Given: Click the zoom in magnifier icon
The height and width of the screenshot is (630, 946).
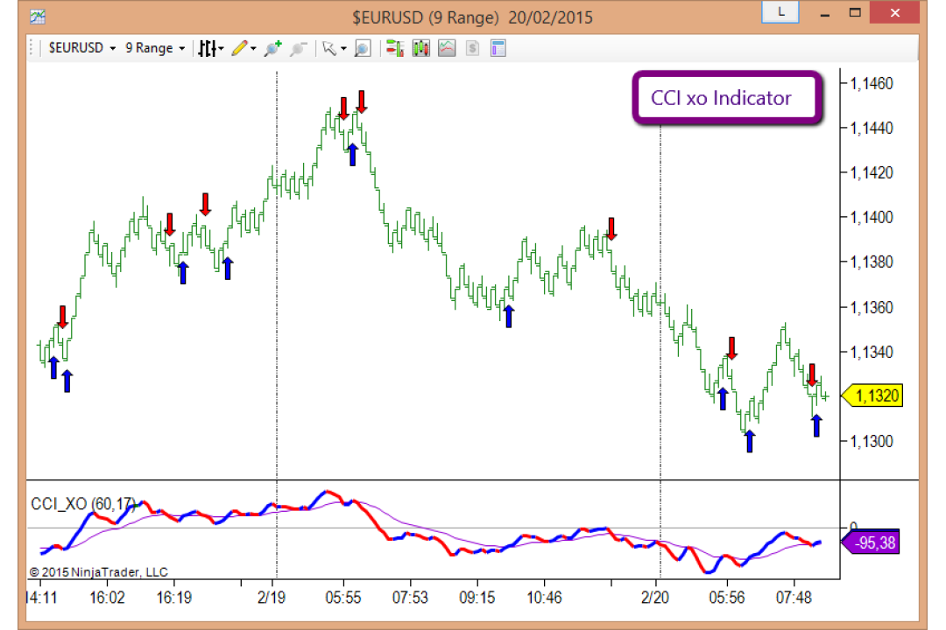Looking at the screenshot, I should tap(272, 48).
